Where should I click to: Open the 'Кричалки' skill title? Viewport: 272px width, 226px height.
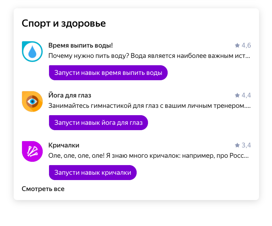pos(64,145)
